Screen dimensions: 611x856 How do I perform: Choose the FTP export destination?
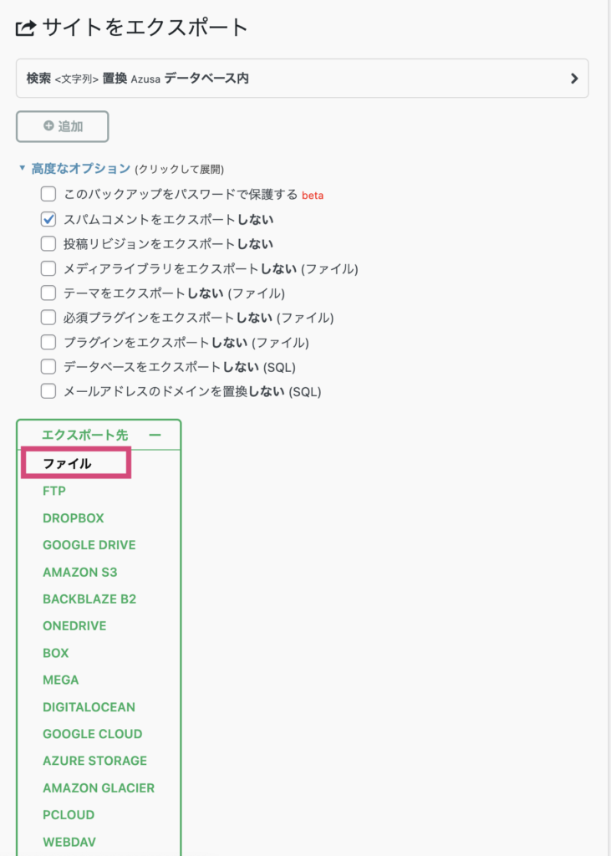point(54,491)
